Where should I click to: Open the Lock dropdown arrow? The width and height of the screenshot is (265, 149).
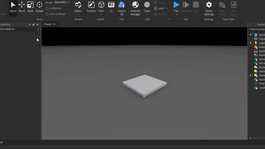tap(166, 8)
